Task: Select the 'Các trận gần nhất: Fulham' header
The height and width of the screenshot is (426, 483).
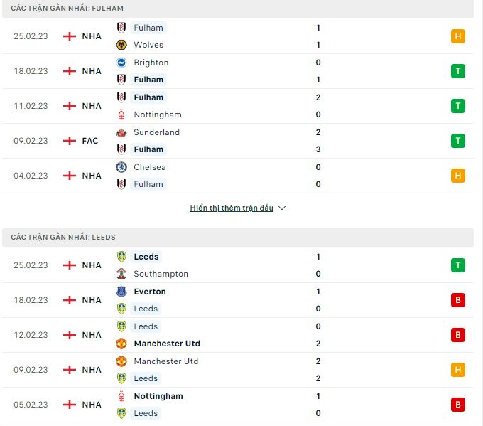Action: 238,9
